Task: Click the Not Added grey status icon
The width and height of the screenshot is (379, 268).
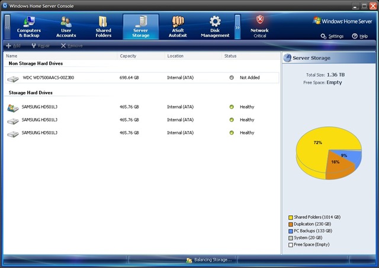Action: [232, 78]
